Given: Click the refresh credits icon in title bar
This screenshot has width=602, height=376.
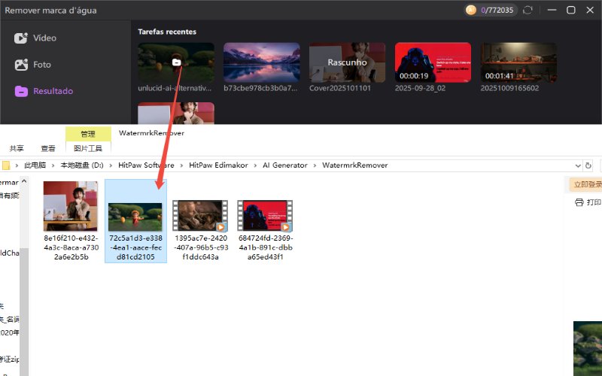Looking at the screenshot, I should tap(528, 11).
